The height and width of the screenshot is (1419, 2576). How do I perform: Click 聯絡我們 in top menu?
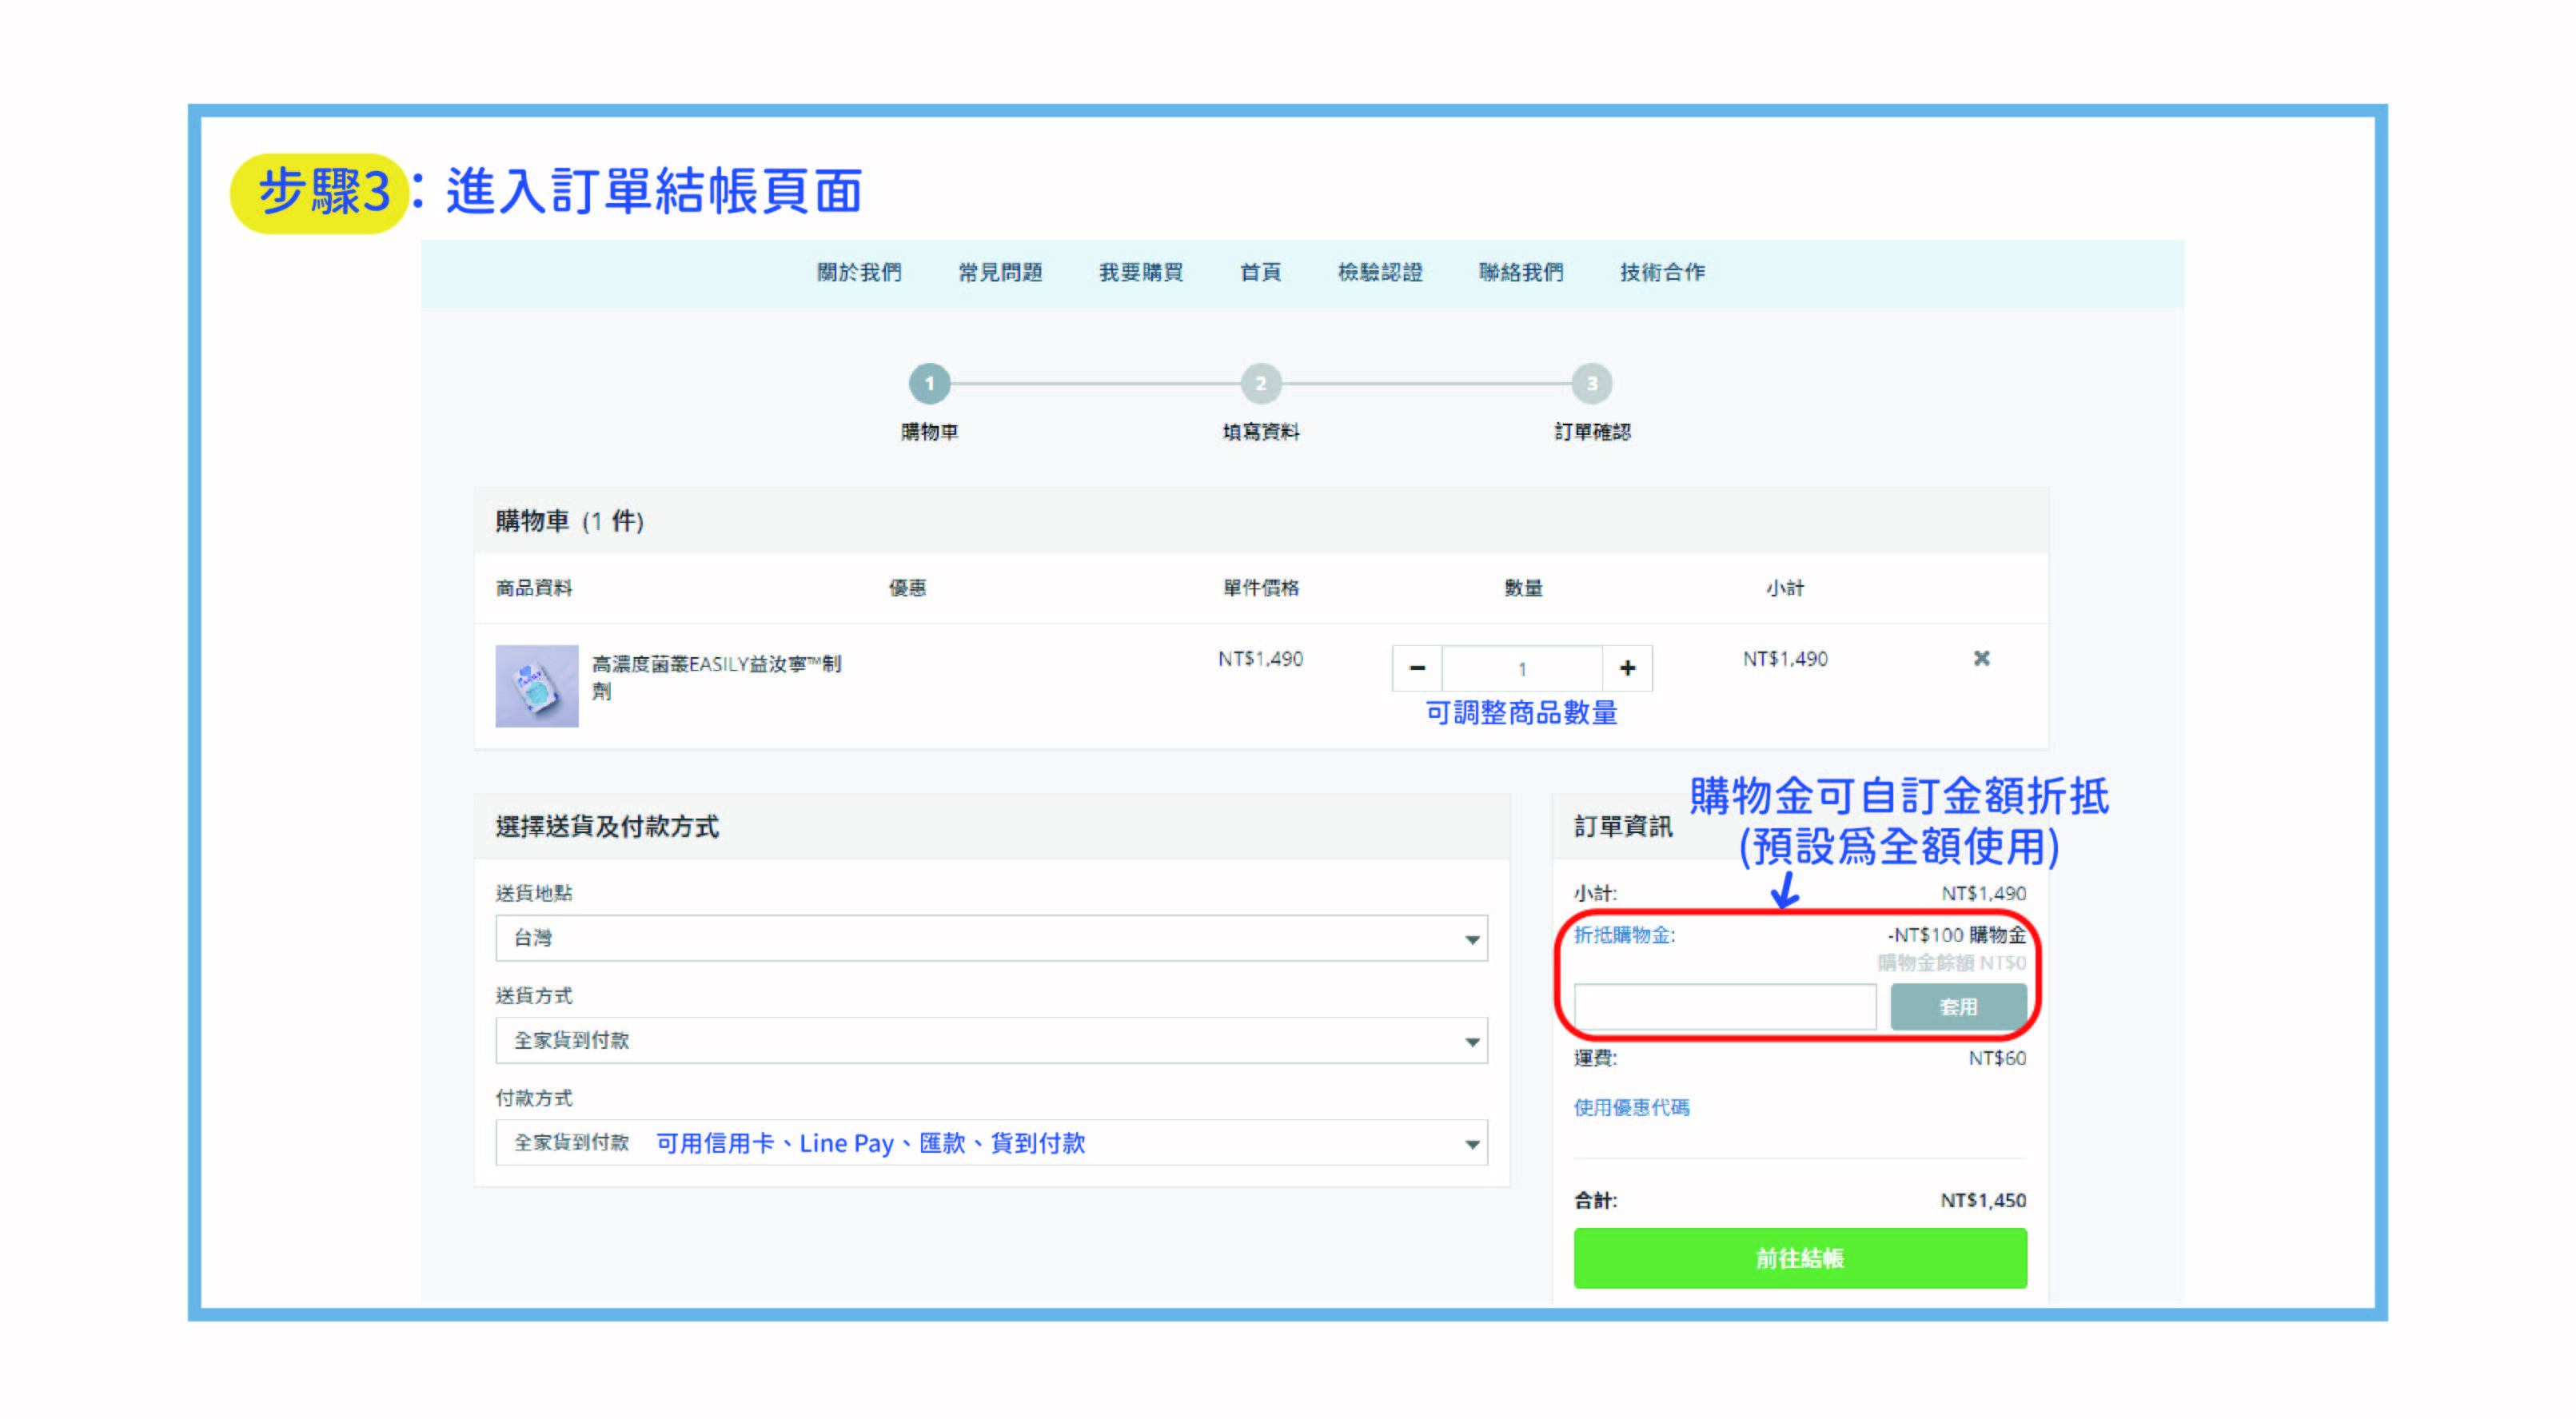tap(1521, 272)
